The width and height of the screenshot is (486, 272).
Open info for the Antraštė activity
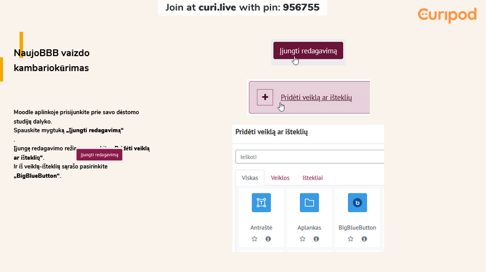tap(268, 239)
